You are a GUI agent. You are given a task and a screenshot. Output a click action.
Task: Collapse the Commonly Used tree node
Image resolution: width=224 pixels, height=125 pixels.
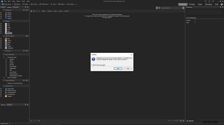4,57
